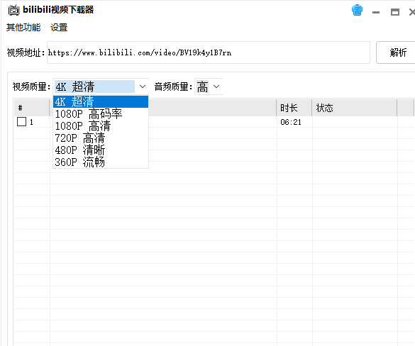Image resolution: width=415 pixels, height=346 pixels.
Task: Maximize the downloader window
Action: click(x=395, y=12)
